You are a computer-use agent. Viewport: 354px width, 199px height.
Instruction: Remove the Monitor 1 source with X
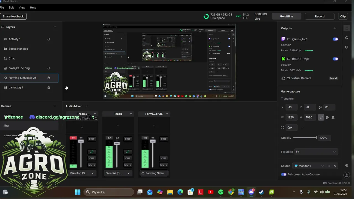(335, 166)
